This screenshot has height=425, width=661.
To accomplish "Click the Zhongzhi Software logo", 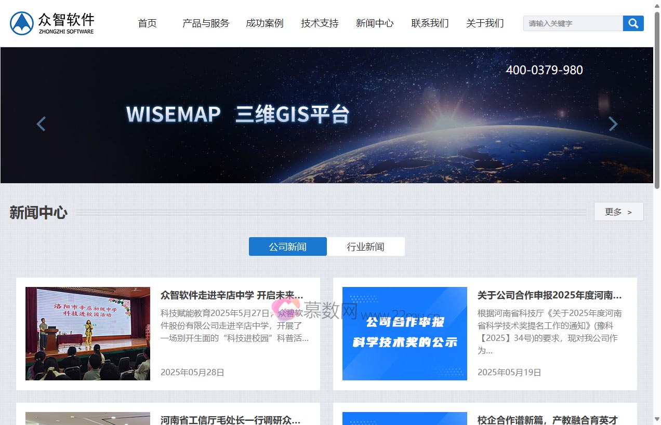I will coord(52,23).
